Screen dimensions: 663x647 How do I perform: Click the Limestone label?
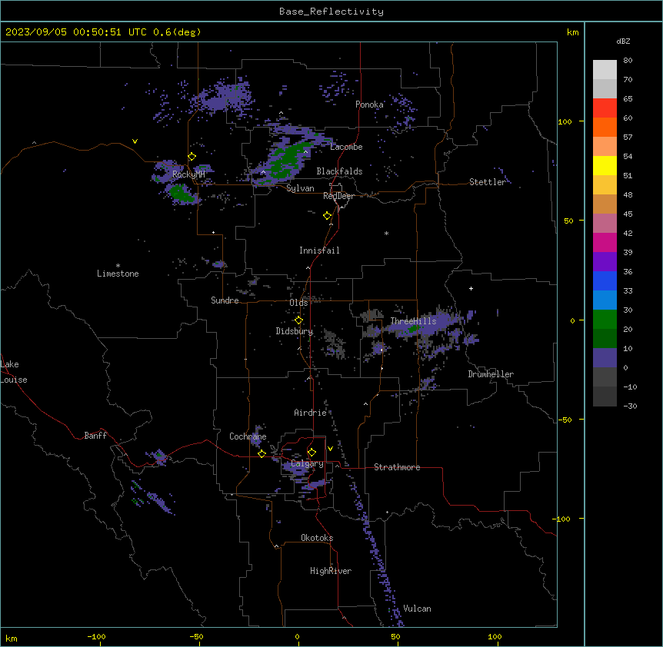pos(118,274)
